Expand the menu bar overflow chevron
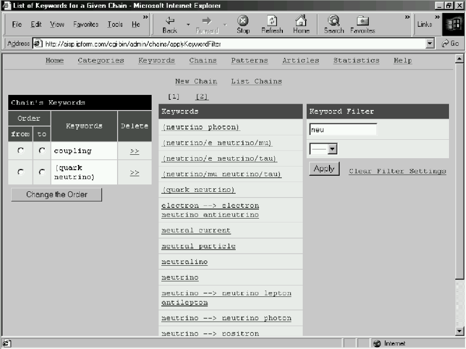 [145, 17]
